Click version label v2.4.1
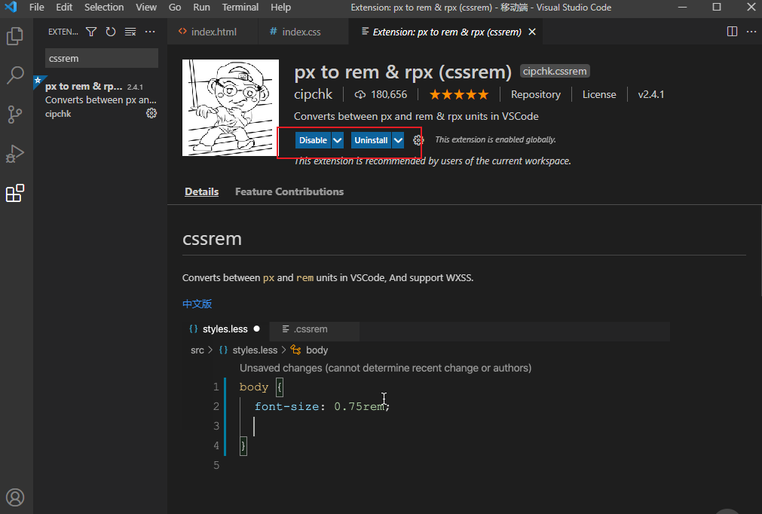 point(650,95)
